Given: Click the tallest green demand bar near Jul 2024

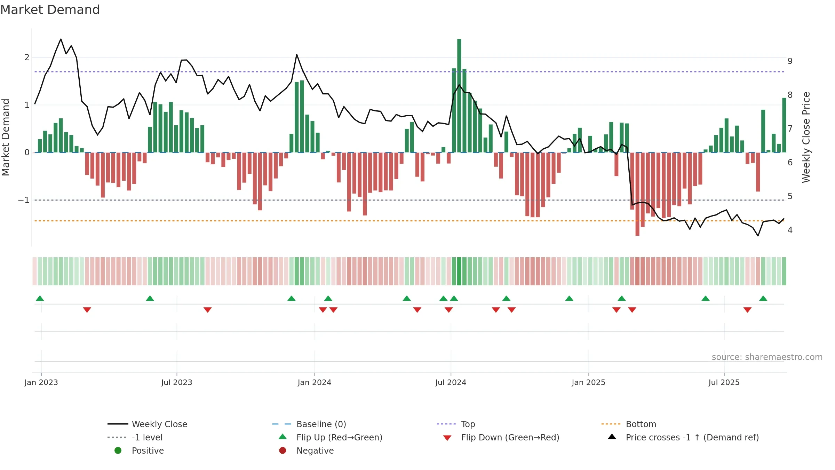Looking at the screenshot, I should pyautogui.click(x=459, y=96).
